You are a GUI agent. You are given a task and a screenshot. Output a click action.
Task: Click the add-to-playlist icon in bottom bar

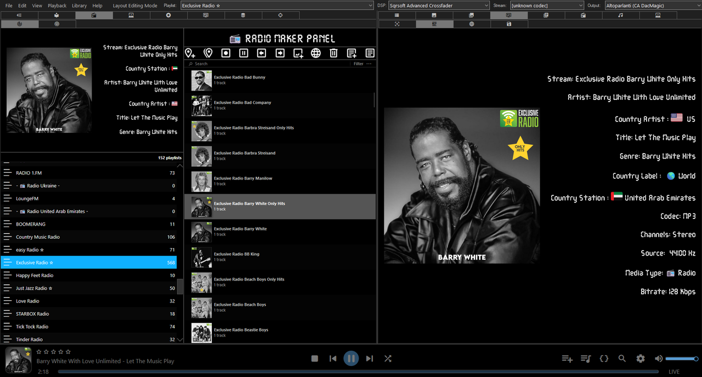pos(567,358)
